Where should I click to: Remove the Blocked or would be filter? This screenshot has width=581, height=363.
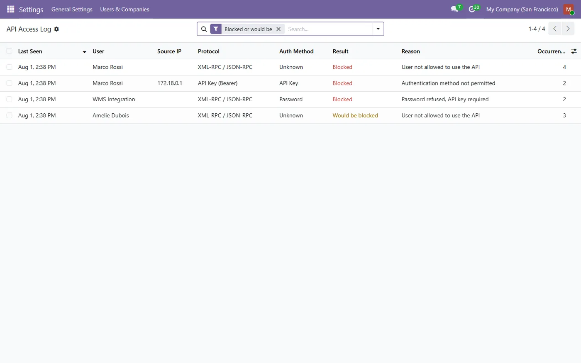point(278,29)
